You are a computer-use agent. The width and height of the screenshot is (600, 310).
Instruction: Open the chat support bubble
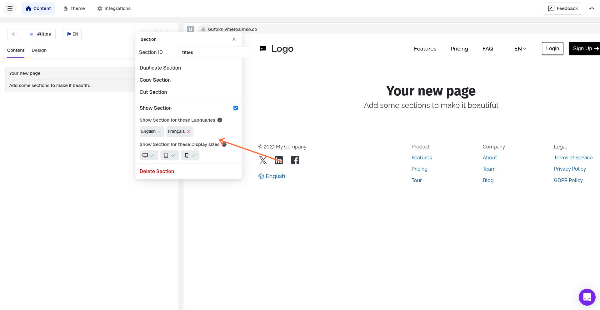[x=587, y=297]
